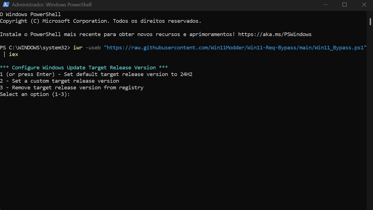
Task: Click the PowerShell icon in the title bar
Action: 6,4
